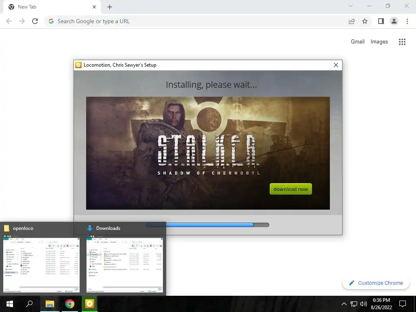Open Chrome three-dot menu
Image resolution: width=416 pixels, height=312 pixels.
coord(407,21)
